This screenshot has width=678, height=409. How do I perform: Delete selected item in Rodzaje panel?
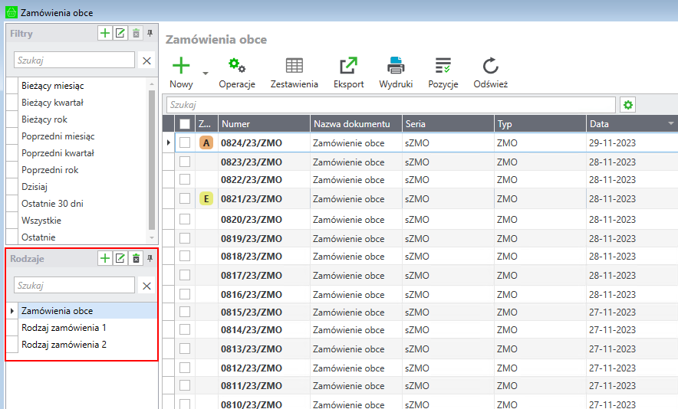[x=136, y=259]
